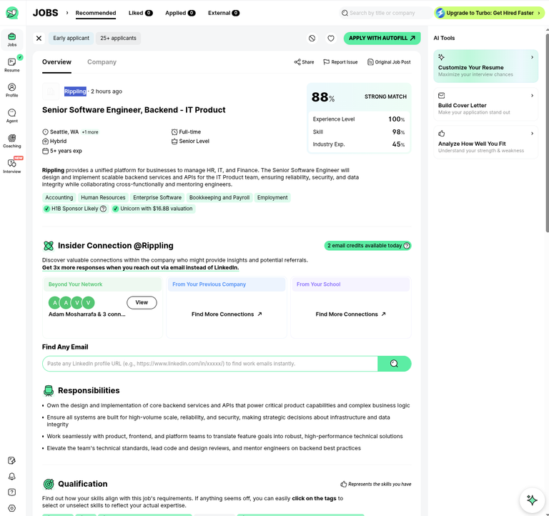Open the Applied jobs tab
Image resolution: width=549 pixels, height=516 pixels.
180,13
